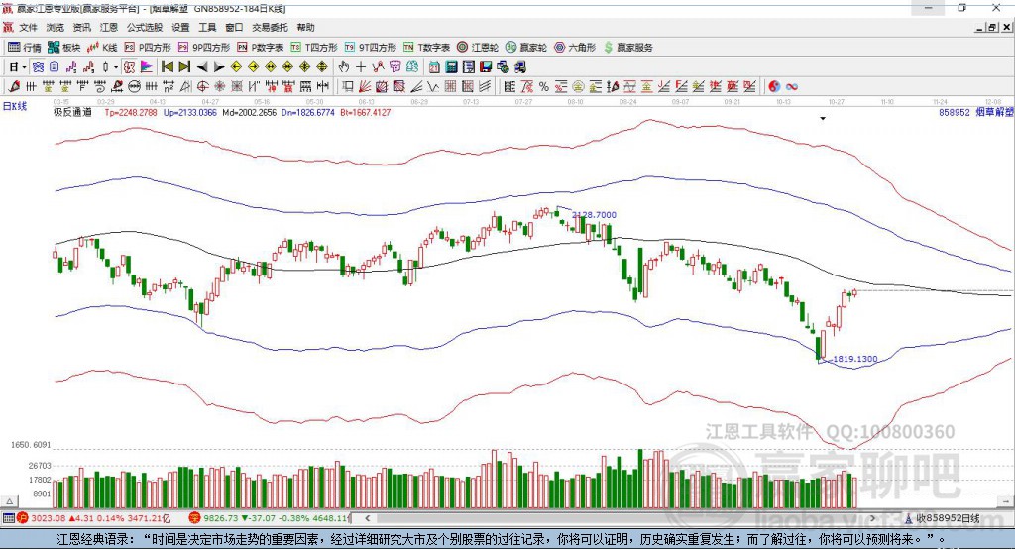Click the 9826.73 Shenzhen index status
This screenshot has height=549, width=1015.
click(221, 518)
